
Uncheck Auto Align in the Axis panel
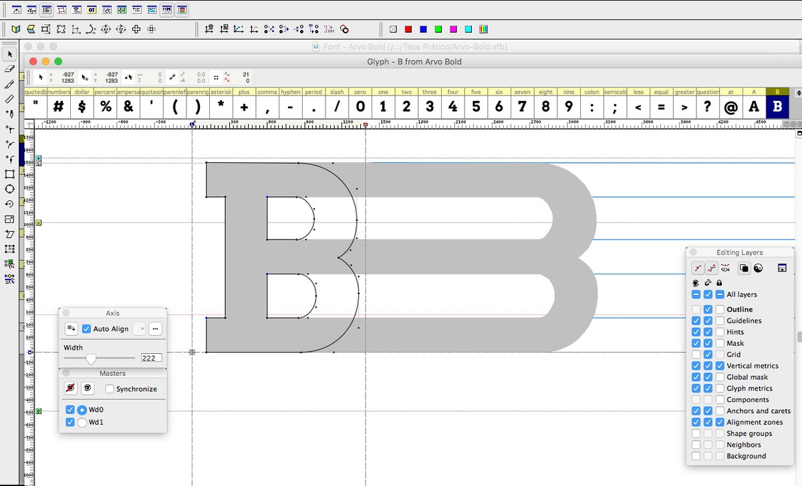pos(87,328)
